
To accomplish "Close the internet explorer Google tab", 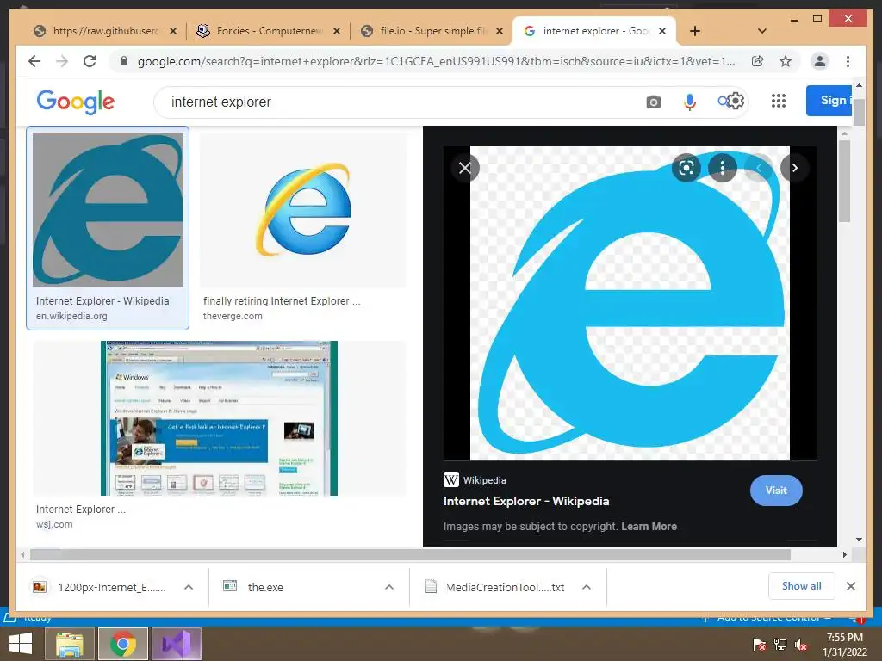I will (662, 31).
